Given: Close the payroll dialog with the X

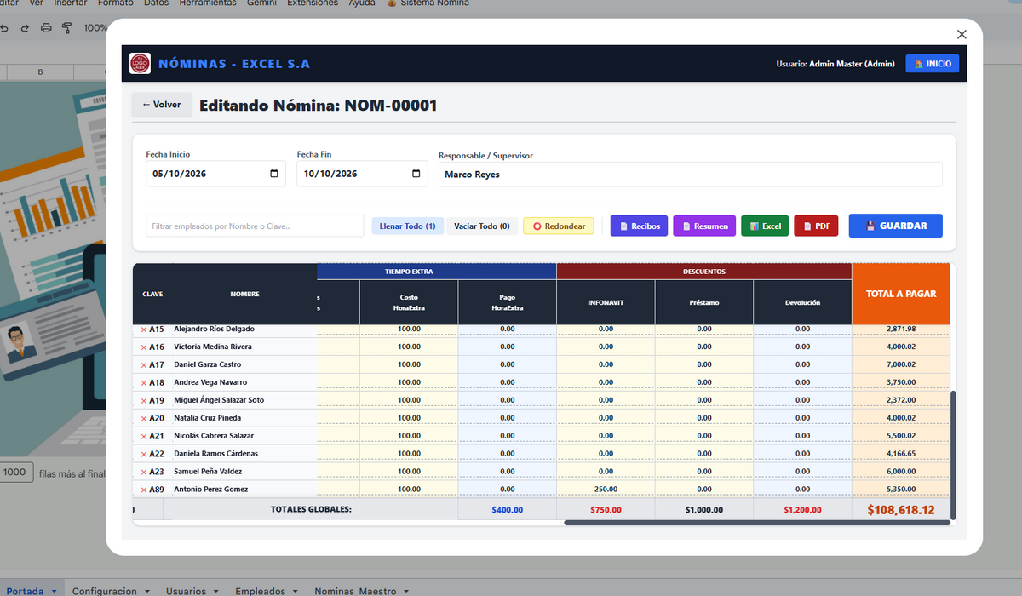Looking at the screenshot, I should coord(962,34).
